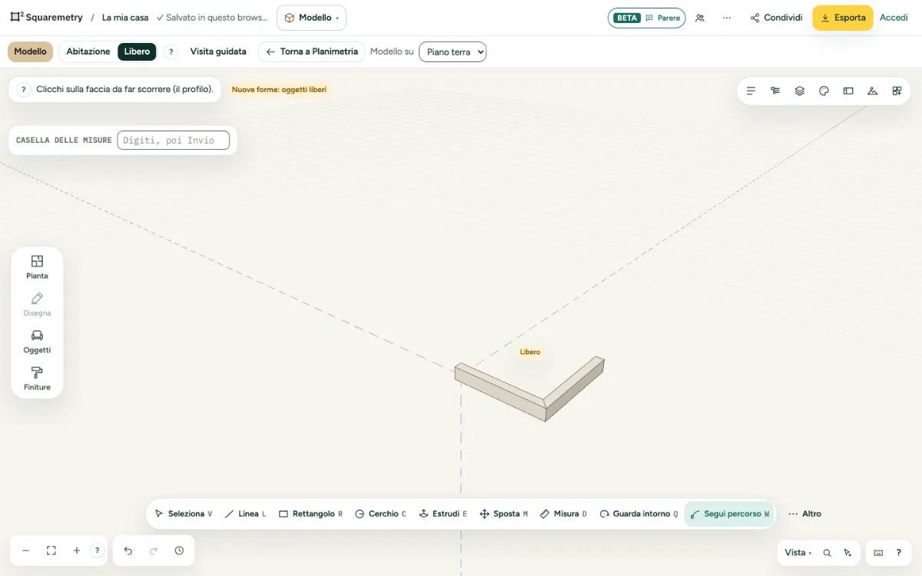Zoom in with the plus button
This screenshot has width=922, height=576.
(77, 551)
